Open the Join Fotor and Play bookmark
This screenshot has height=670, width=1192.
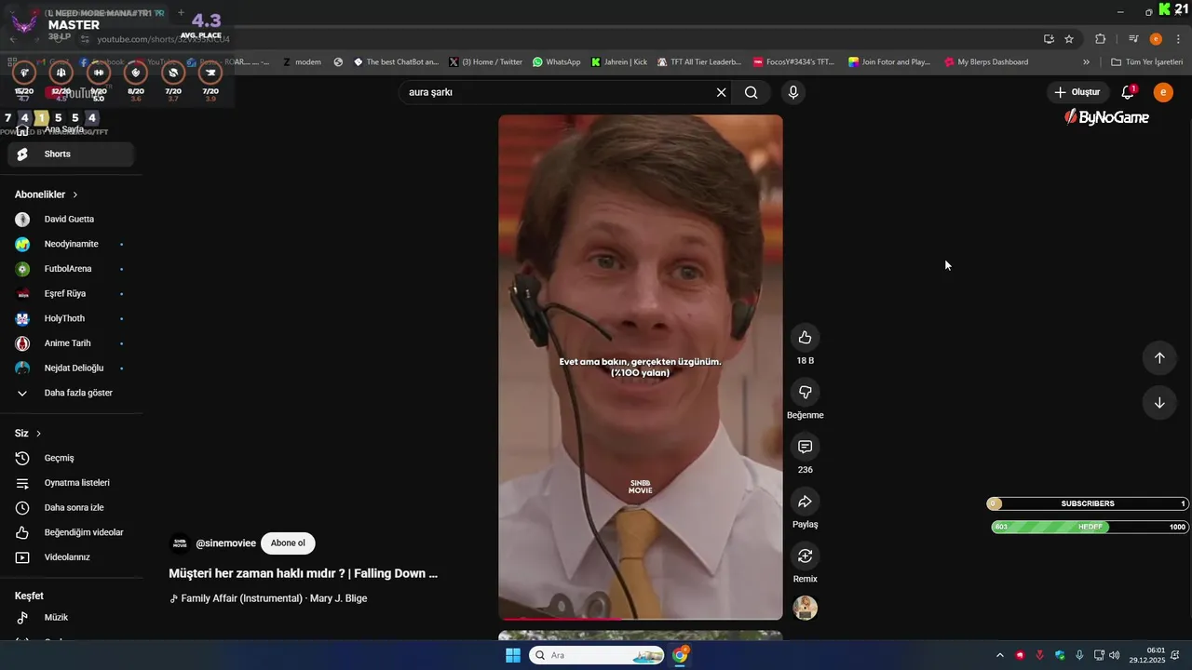click(889, 62)
